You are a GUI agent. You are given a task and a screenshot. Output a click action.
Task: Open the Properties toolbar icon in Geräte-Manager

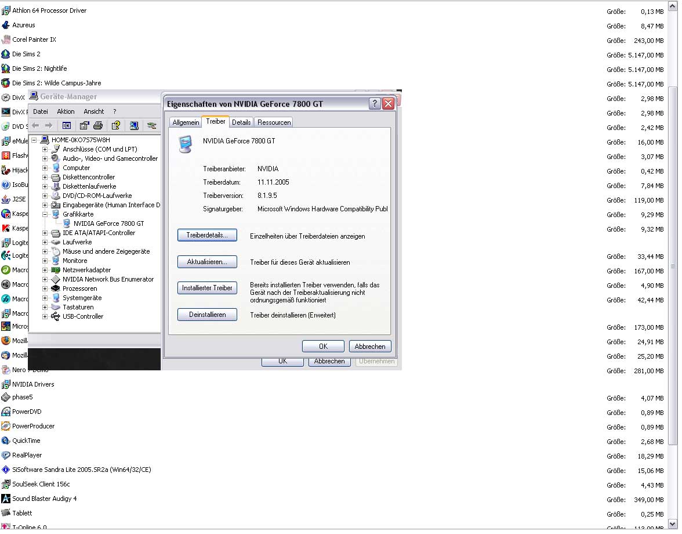pyautogui.click(x=85, y=126)
